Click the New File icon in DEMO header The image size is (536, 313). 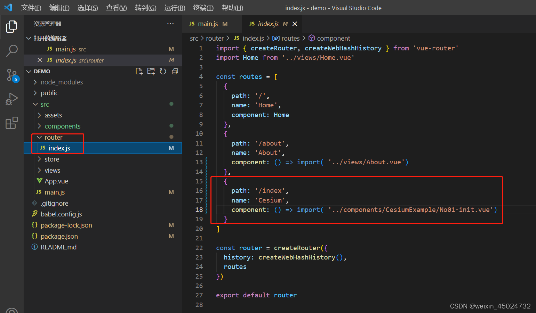coord(139,72)
